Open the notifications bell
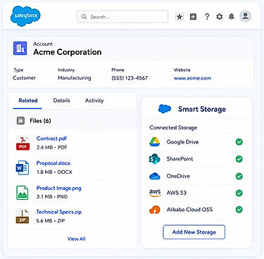The image size is (264, 259). pos(232,17)
